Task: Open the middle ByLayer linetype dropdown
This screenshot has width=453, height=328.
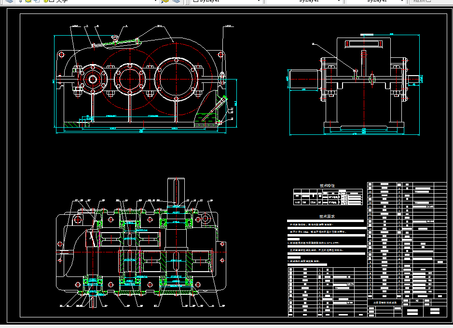Action: click(304, 1)
